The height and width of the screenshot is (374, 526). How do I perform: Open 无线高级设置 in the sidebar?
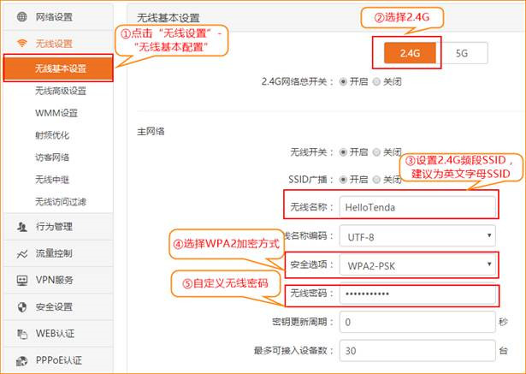(61, 91)
